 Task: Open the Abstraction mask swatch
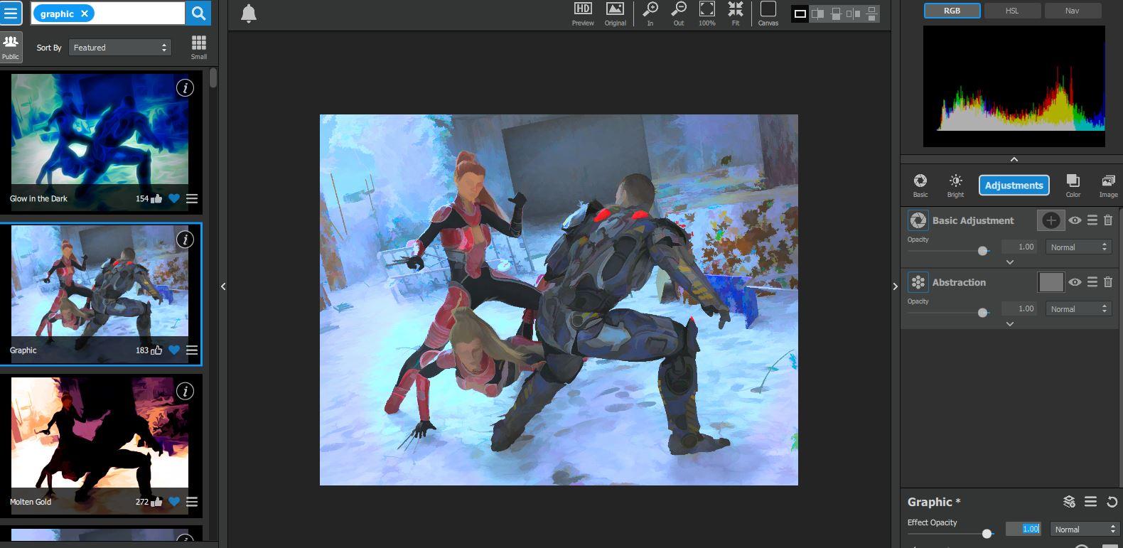coord(1051,282)
